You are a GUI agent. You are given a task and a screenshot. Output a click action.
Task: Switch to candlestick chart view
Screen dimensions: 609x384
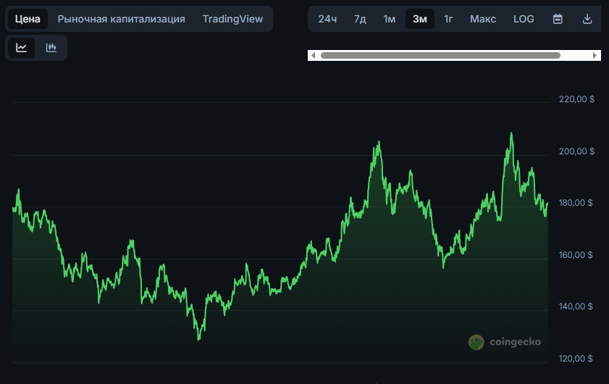pyautogui.click(x=51, y=48)
